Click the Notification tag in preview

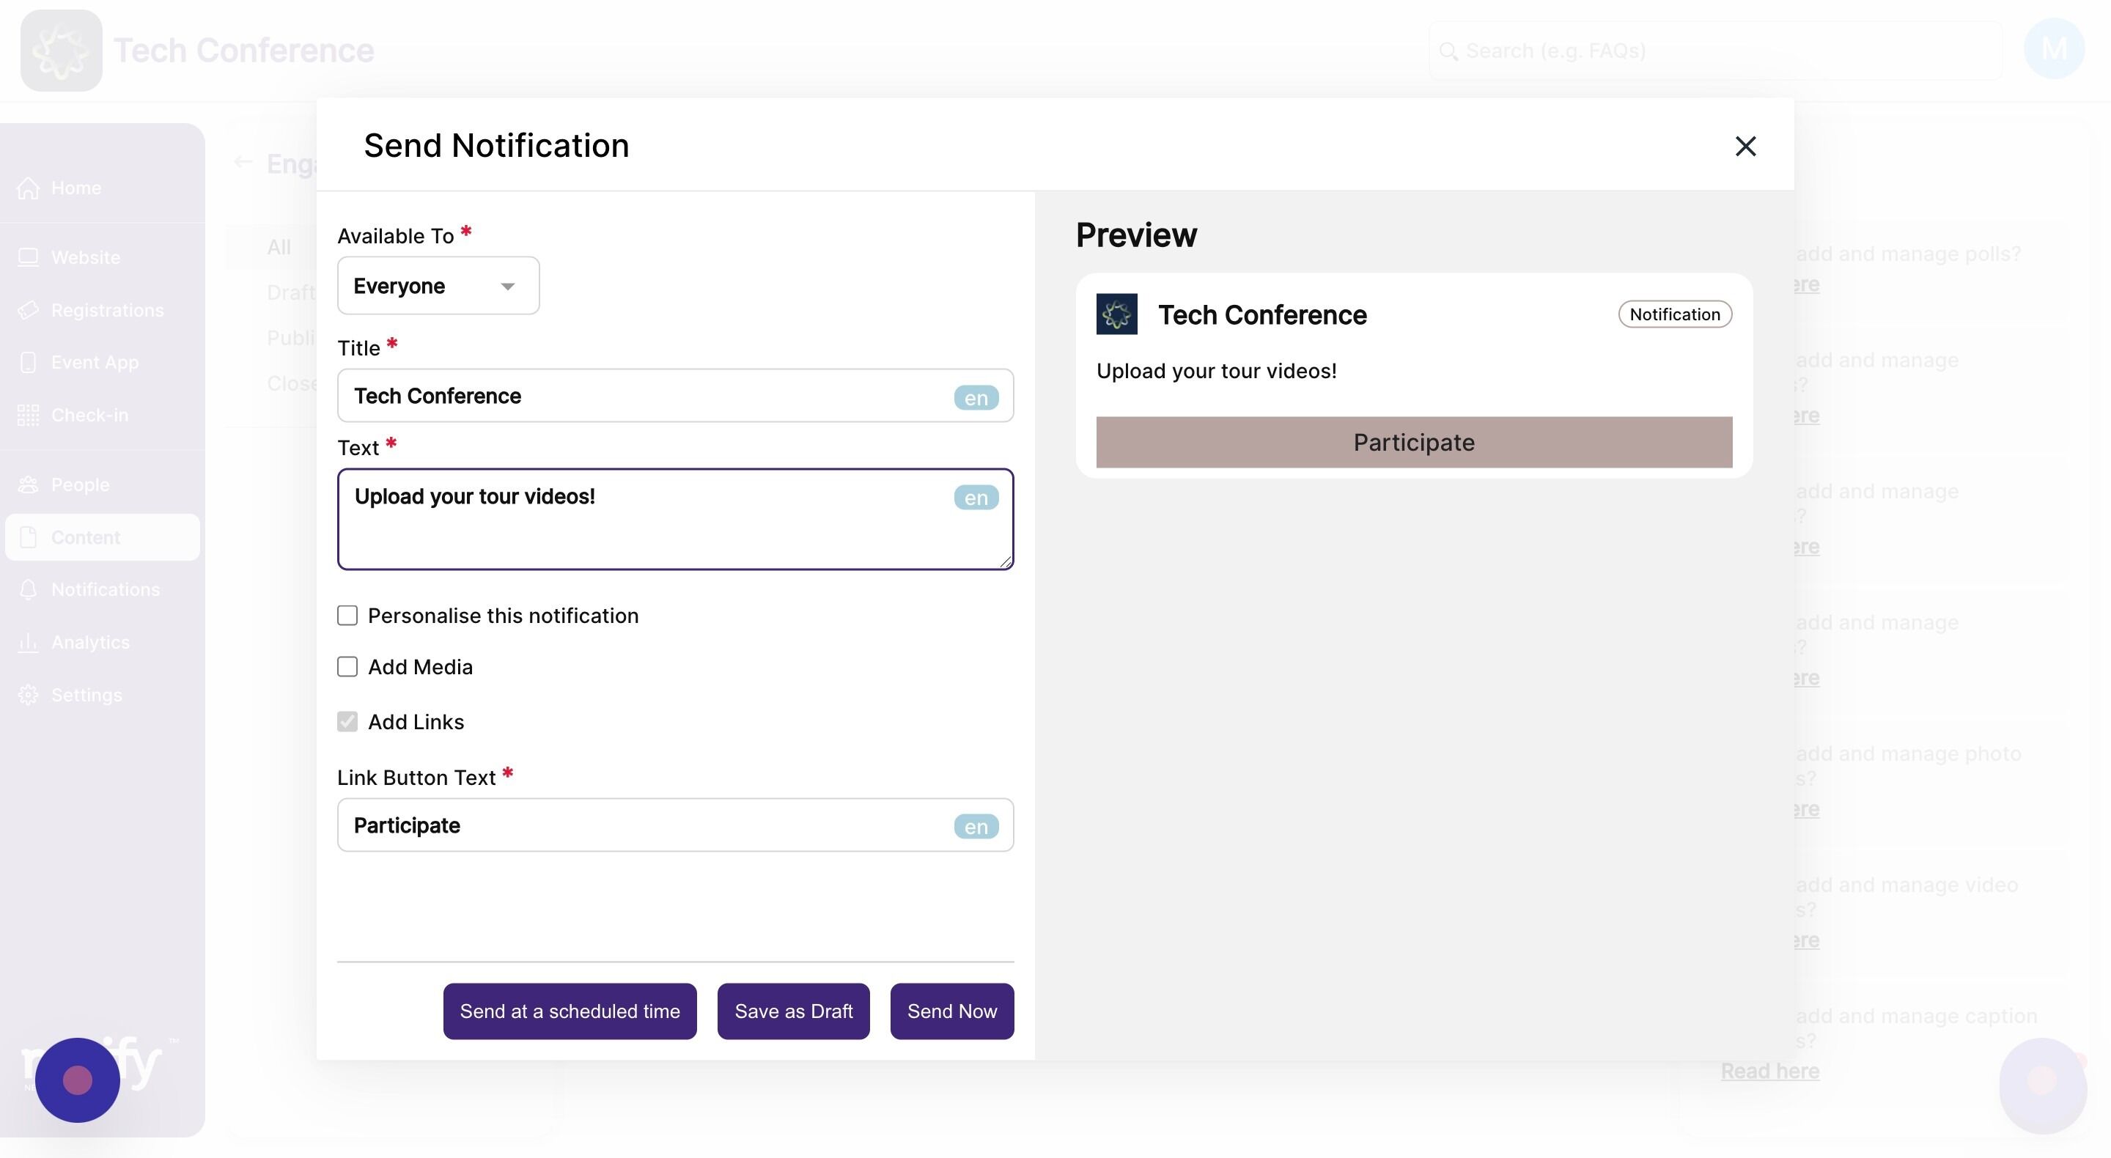tap(1674, 314)
